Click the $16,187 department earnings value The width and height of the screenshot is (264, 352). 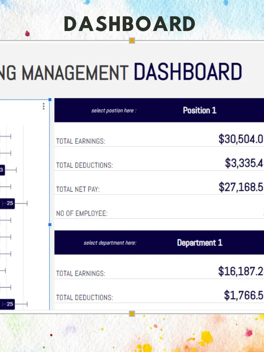click(241, 271)
